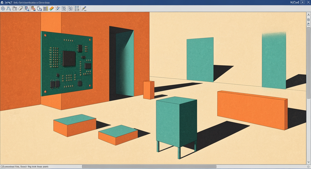Close the window with the X button
Image resolution: width=311 pixels, height=169 pixels.
[308, 2]
